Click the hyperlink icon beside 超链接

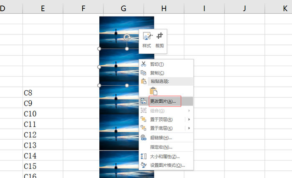point(143,138)
